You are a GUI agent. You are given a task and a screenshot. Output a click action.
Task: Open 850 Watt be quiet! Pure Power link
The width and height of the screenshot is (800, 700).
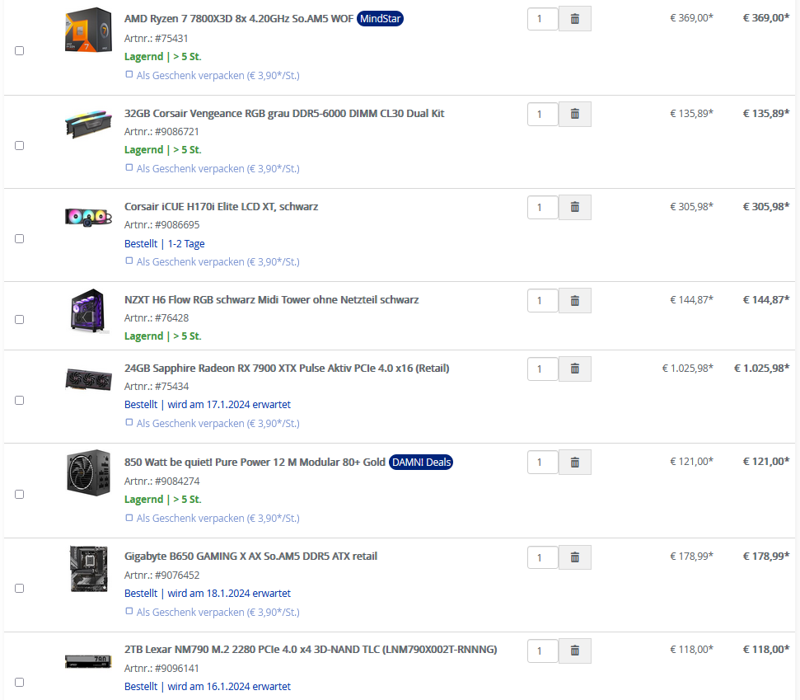pos(255,462)
